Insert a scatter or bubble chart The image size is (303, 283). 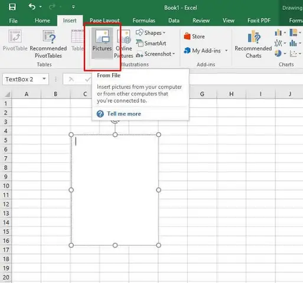[295, 53]
